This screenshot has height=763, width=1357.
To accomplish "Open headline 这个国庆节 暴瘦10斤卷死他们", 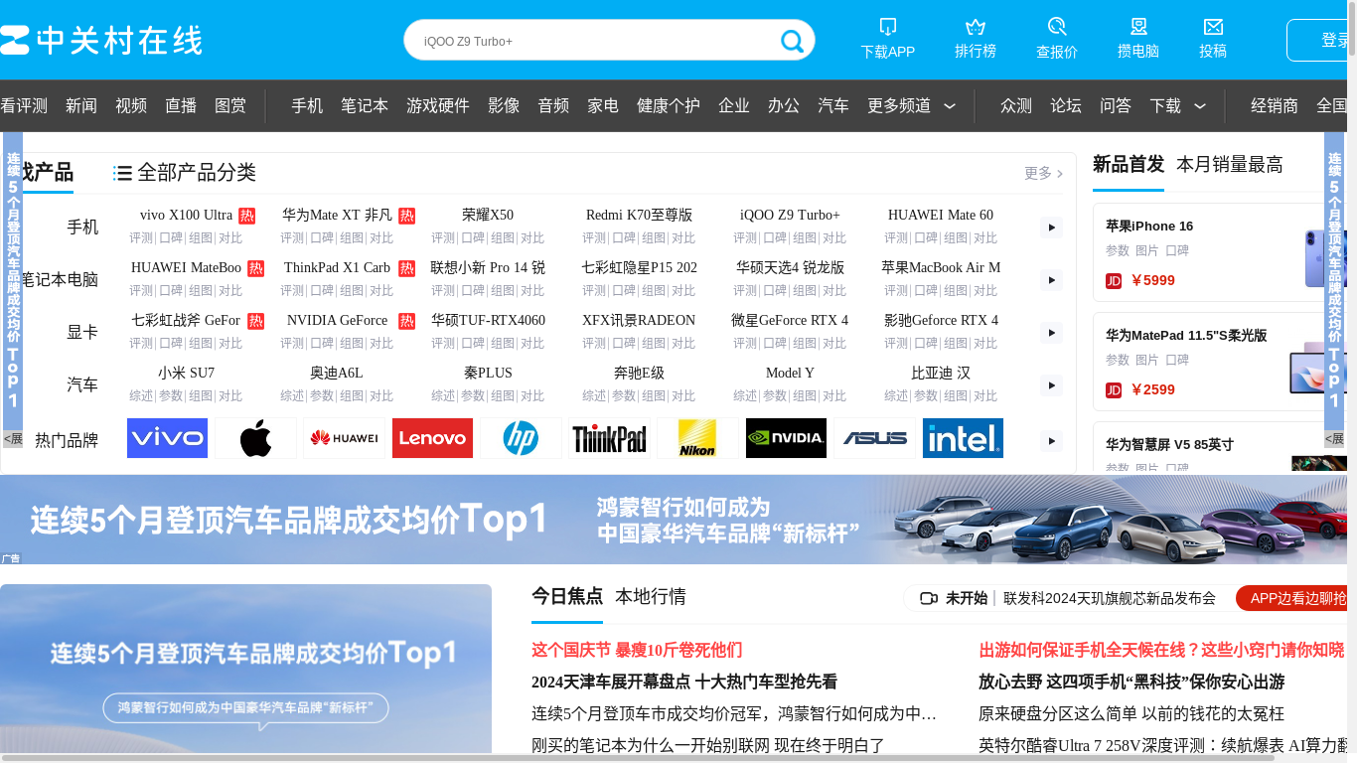I will click(x=637, y=650).
